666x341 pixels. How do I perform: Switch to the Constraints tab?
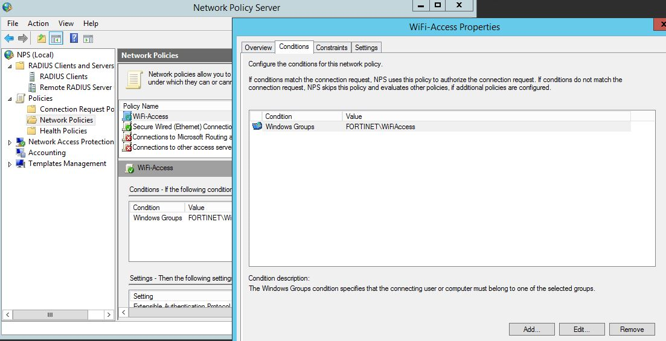(331, 48)
